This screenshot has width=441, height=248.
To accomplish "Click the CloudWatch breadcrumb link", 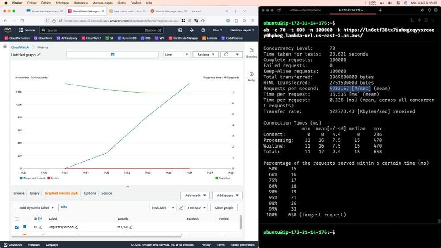I will [20, 48].
